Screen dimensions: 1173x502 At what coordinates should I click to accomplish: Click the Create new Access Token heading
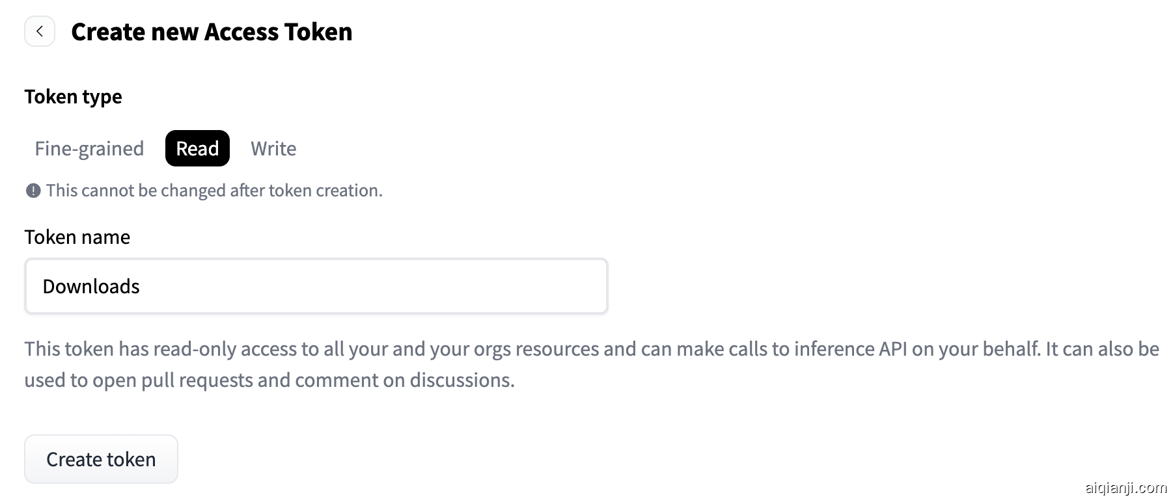pyautogui.click(x=212, y=32)
